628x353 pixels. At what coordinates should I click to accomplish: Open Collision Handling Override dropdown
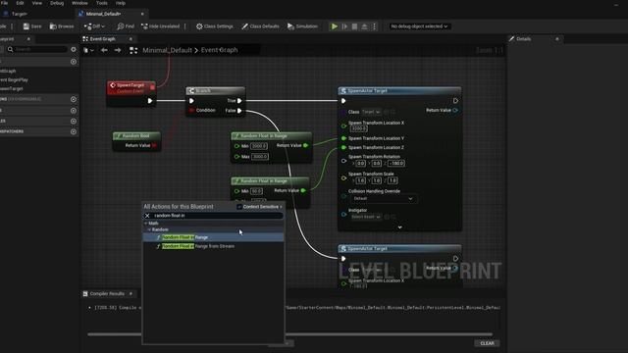pos(383,198)
